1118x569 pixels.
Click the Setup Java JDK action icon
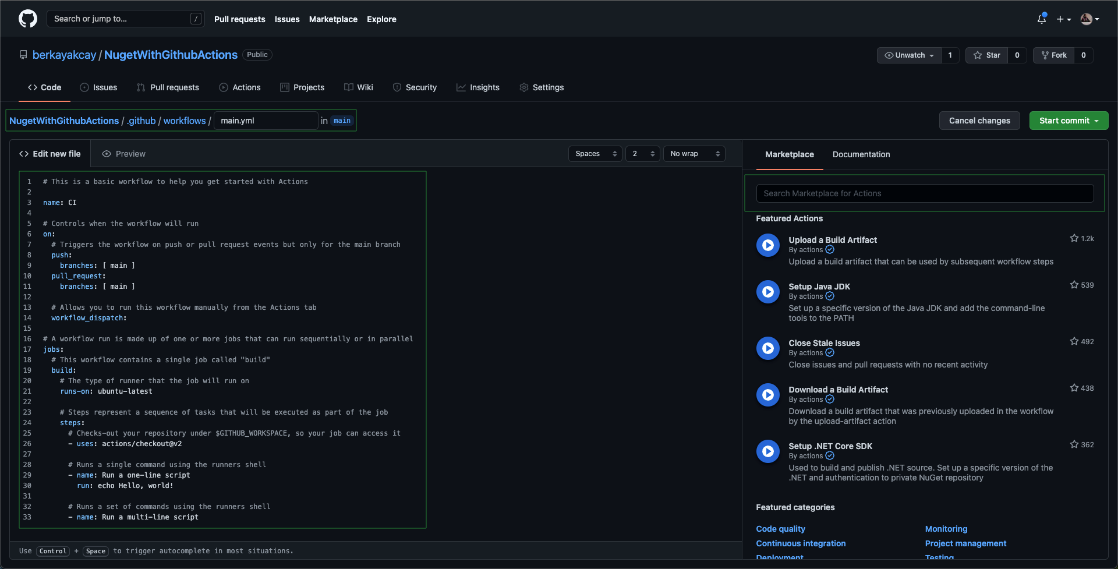coord(767,292)
